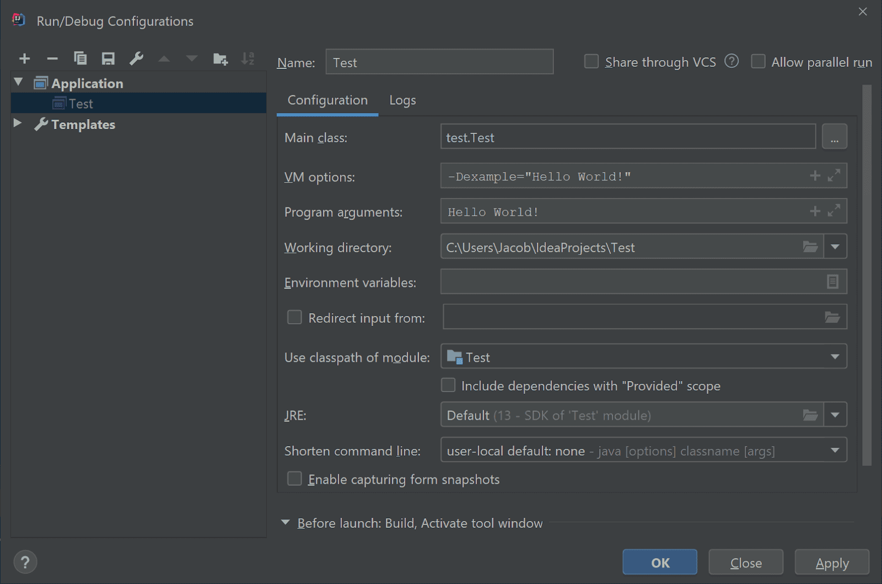Image resolution: width=882 pixels, height=584 pixels.
Task: Check Redirect input from
Action: 294,317
